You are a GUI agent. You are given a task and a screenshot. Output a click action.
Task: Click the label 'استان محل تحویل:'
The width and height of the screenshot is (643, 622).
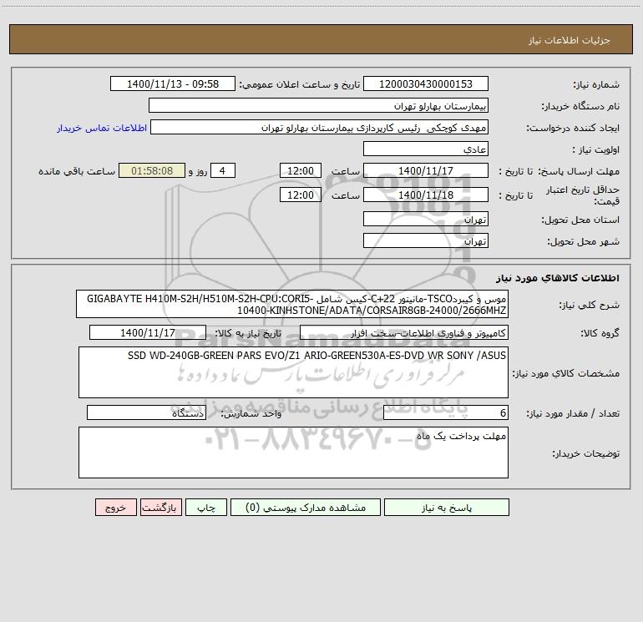click(x=580, y=220)
